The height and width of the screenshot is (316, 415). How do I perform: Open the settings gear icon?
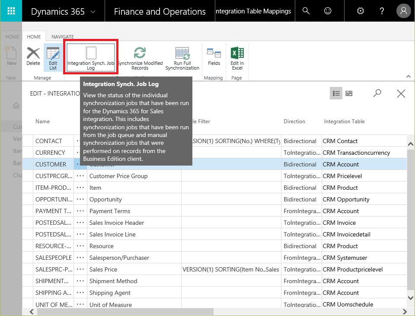coord(361,11)
